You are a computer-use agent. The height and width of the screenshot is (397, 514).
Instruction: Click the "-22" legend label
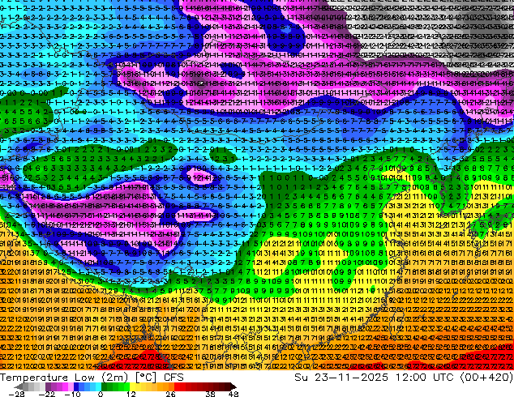46,394
